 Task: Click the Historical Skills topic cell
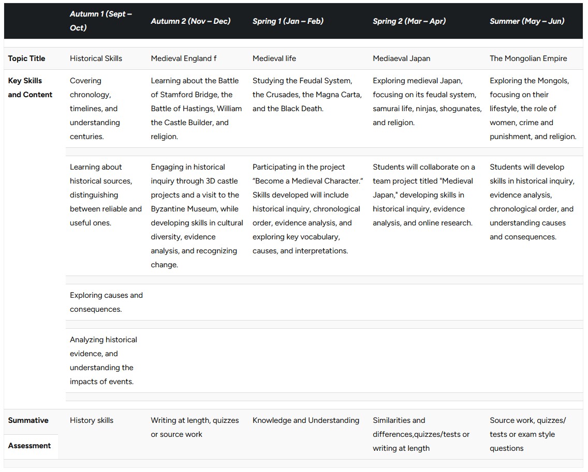(96, 58)
